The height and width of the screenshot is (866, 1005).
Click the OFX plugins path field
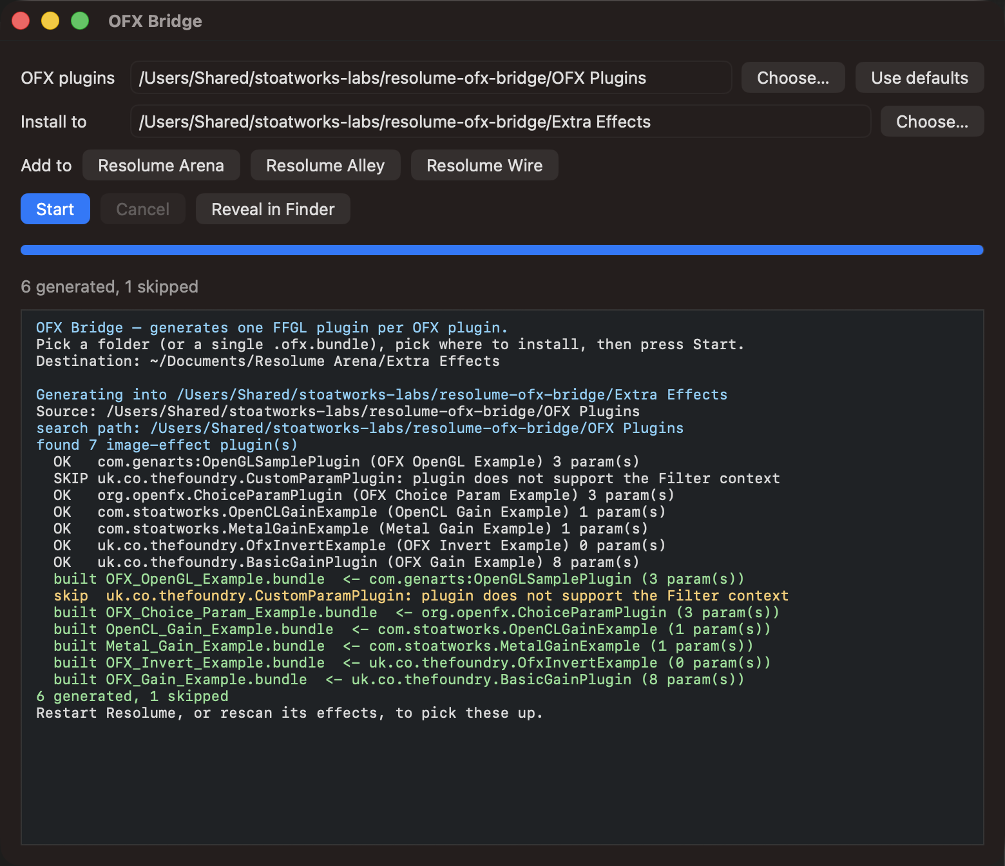tap(431, 77)
